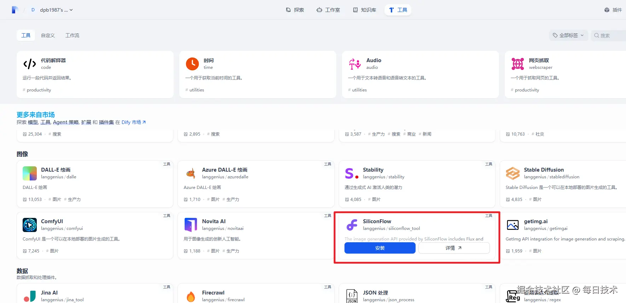Image resolution: width=626 pixels, height=303 pixels.
Task: Click the getimg.ai picture icon
Action: 513,225
